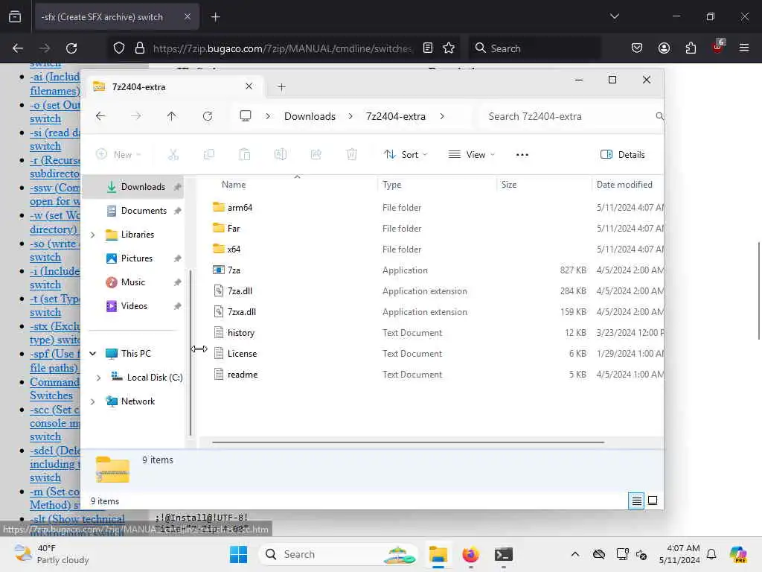Click the chevron after Downloads in address bar
This screenshot has width=762, height=572.
click(350, 116)
